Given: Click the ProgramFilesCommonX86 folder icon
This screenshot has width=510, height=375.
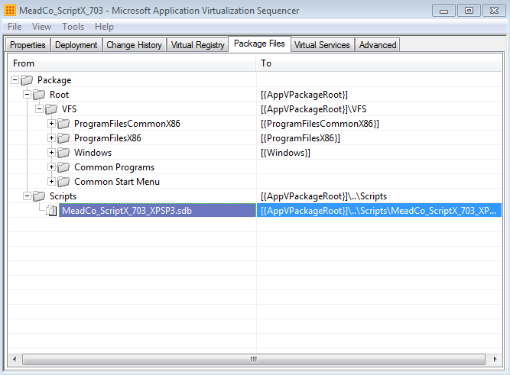Looking at the screenshot, I should click(63, 124).
